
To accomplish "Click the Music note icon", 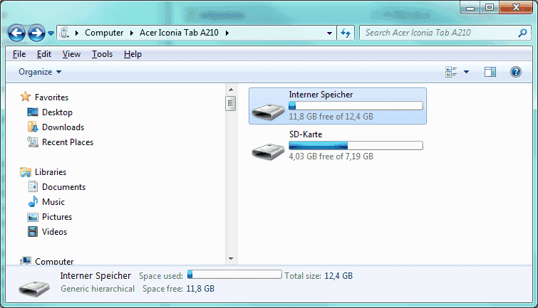I will click(33, 201).
